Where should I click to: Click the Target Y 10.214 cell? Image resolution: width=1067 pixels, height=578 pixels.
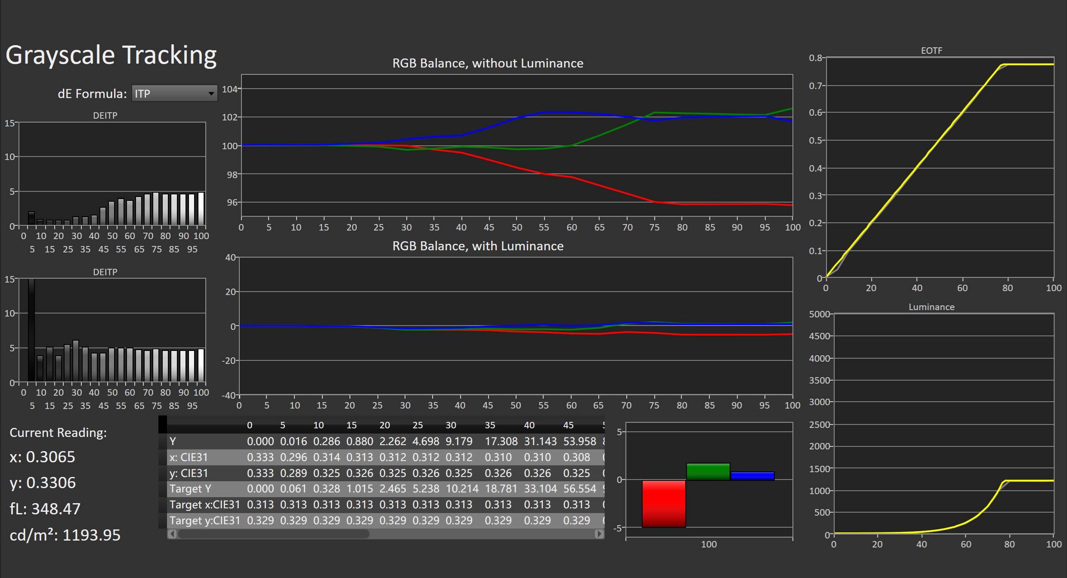click(462, 489)
